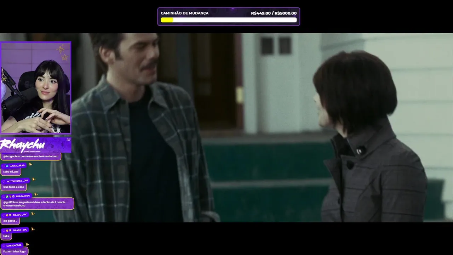
Task: Click the CAMINHÃO DE MUDANÇA goal title
Action: (184, 13)
